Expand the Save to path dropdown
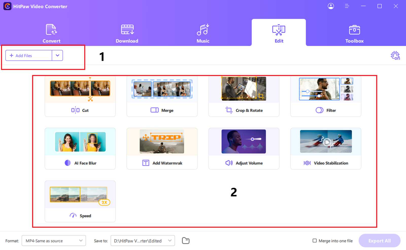406x250 pixels. [170, 241]
